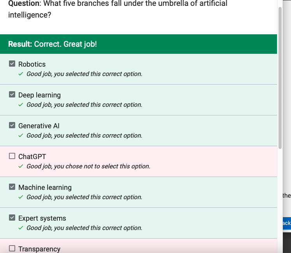The image size is (291, 253).
Task: Click the ChatGPT feedback text
Action: click(x=88, y=166)
